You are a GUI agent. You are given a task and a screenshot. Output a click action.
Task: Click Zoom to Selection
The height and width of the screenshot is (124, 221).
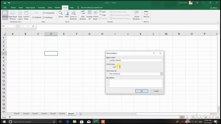tap(73, 15)
